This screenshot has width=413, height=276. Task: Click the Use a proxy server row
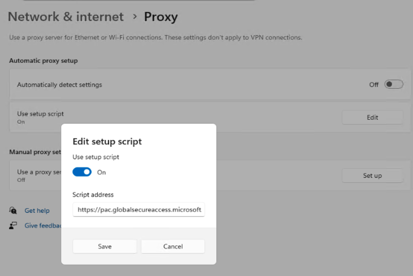(x=35, y=175)
